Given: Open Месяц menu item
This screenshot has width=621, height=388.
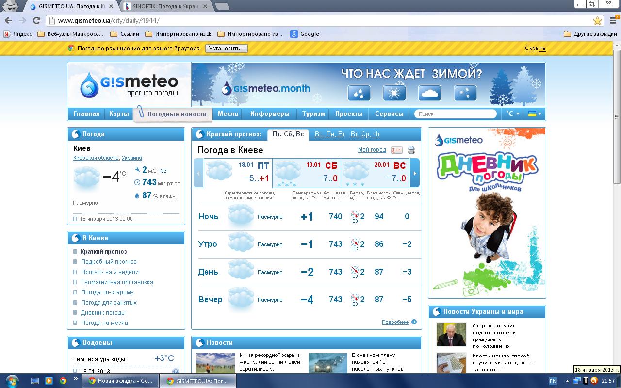Looking at the screenshot, I should [x=228, y=114].
